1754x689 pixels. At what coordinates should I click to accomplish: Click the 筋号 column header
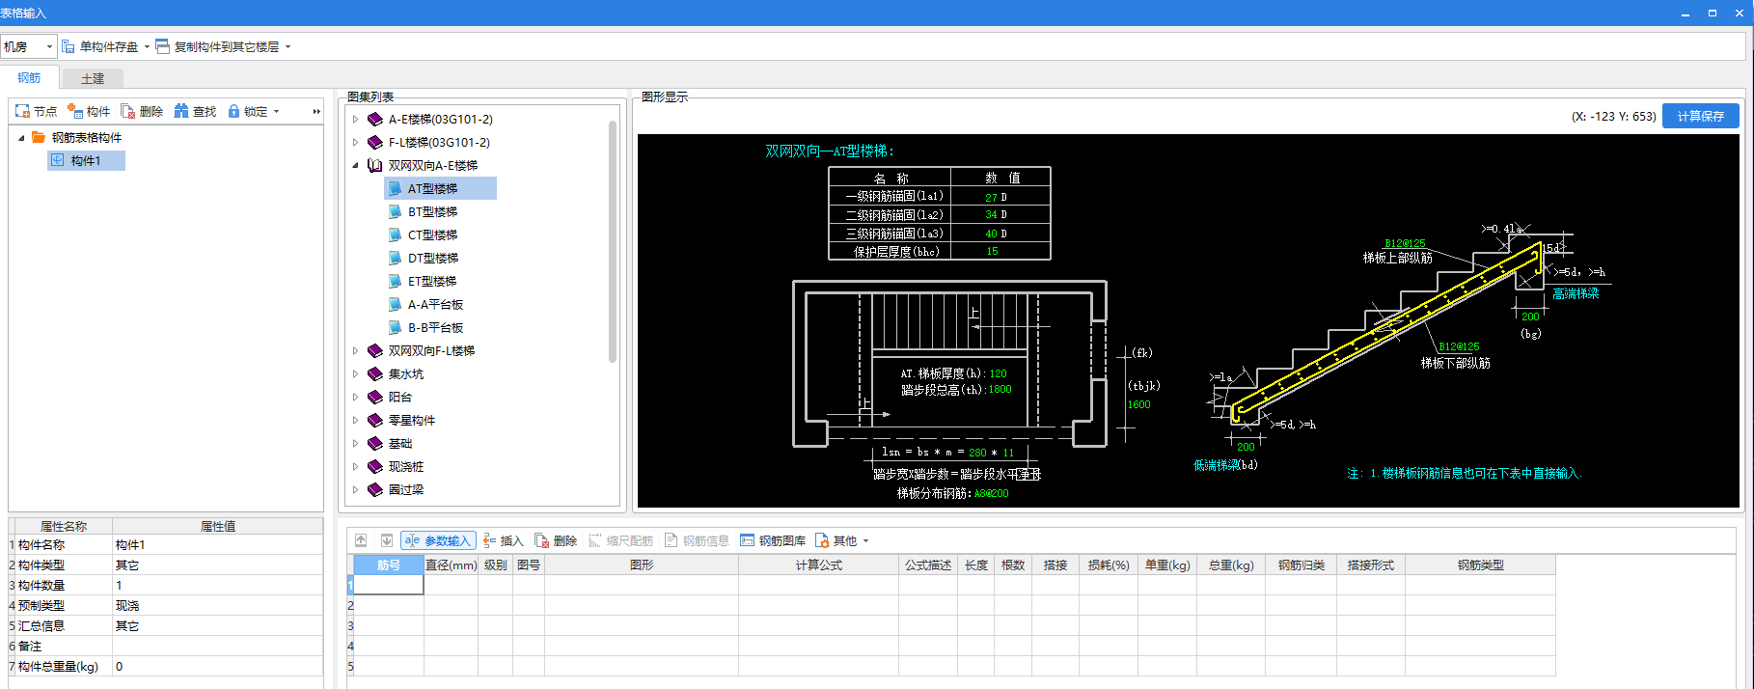pyautogui.click(x=389, y=565)
